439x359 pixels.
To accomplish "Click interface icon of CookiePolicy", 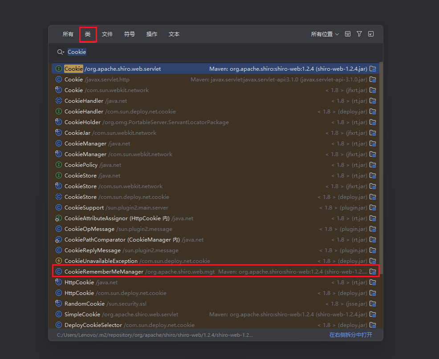I will pyautogui.click(x=58, y=165).
